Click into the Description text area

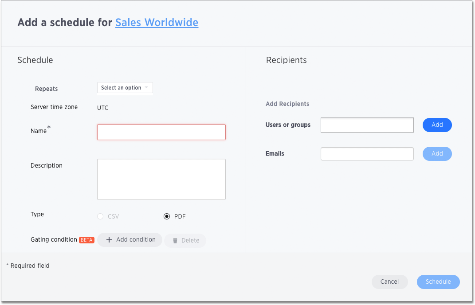[161, 179]
